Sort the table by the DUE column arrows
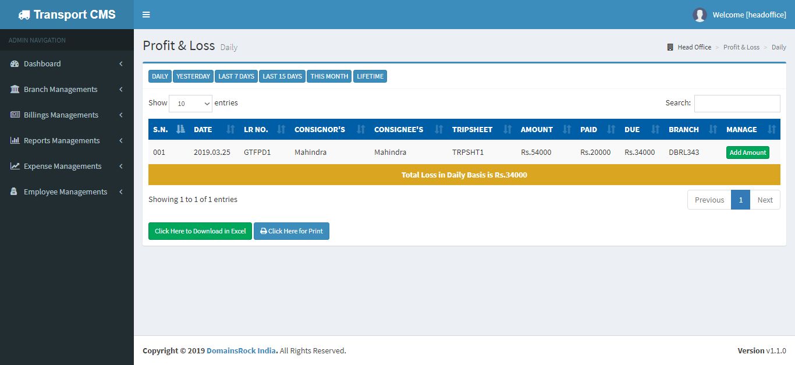The height and width of the screenshot is (365, 795). click(x=655, y=129)
